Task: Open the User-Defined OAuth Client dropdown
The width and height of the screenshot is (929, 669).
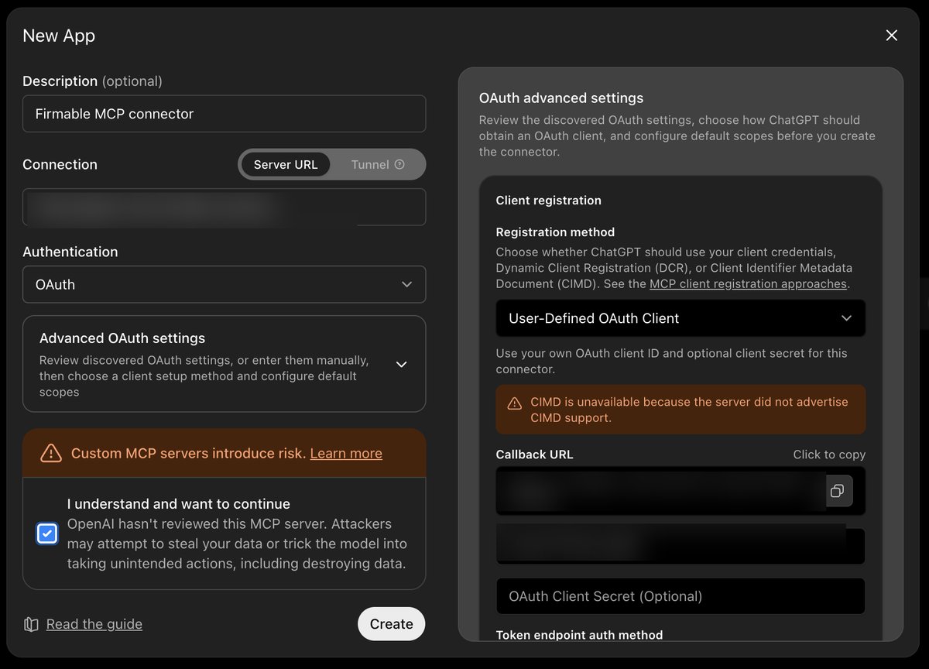Action: (x=680, y=318)
